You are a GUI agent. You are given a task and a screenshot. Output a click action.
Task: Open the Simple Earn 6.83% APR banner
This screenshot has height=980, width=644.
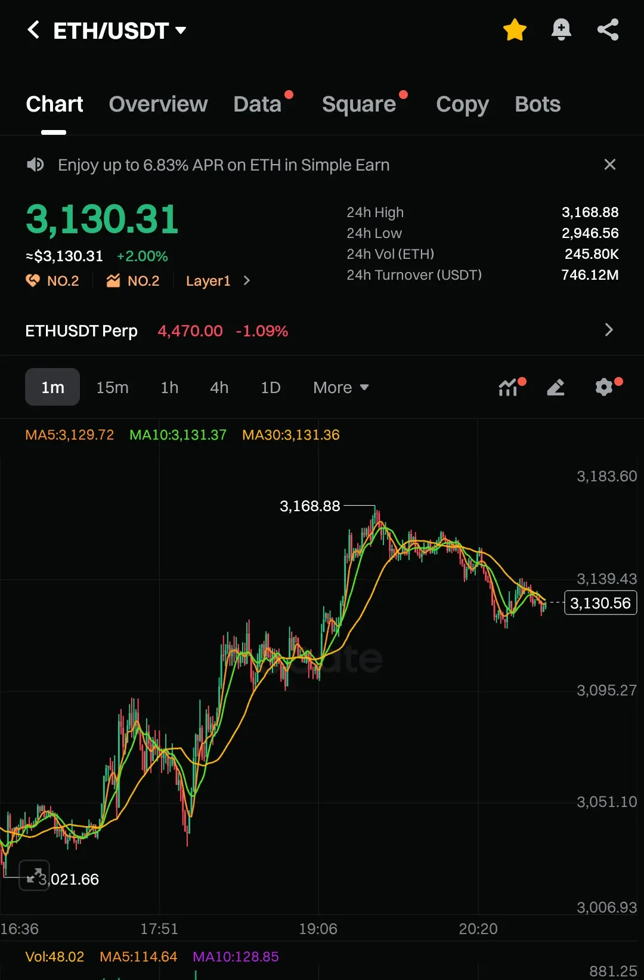pyautogui.click(x=224, y=165)
